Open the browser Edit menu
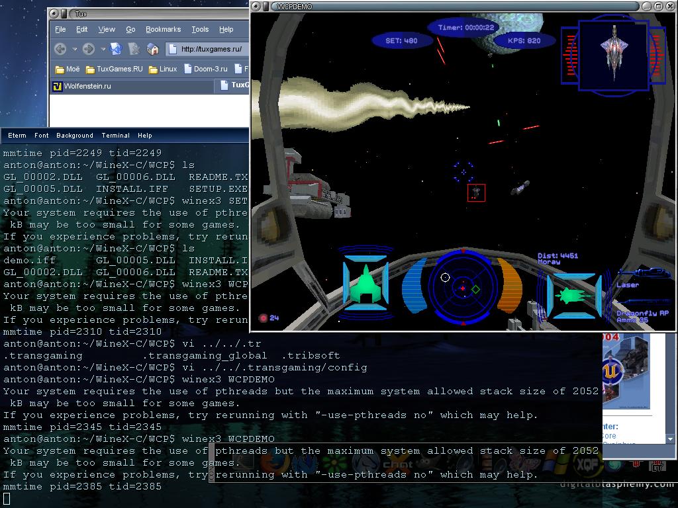Screen dimensions: 678x508 [x=81, y=29]
